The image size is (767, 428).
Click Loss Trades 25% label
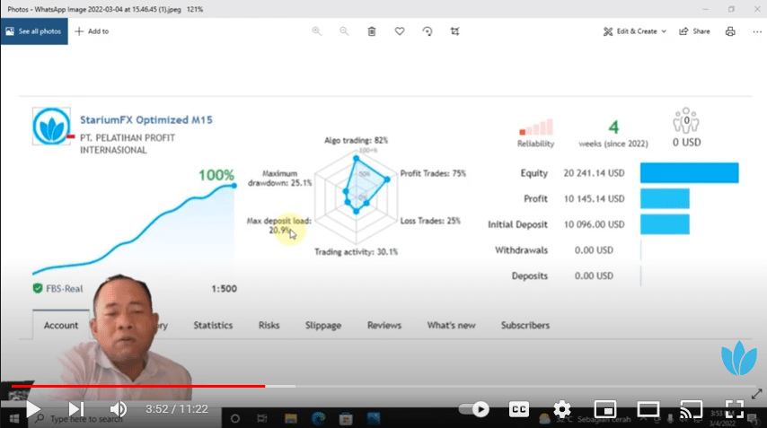[430, 221]
